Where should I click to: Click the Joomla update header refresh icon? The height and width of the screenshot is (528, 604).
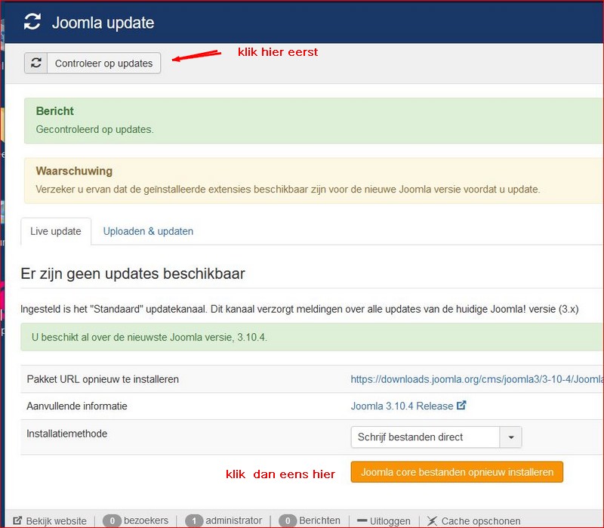click(x=32, y=22)
